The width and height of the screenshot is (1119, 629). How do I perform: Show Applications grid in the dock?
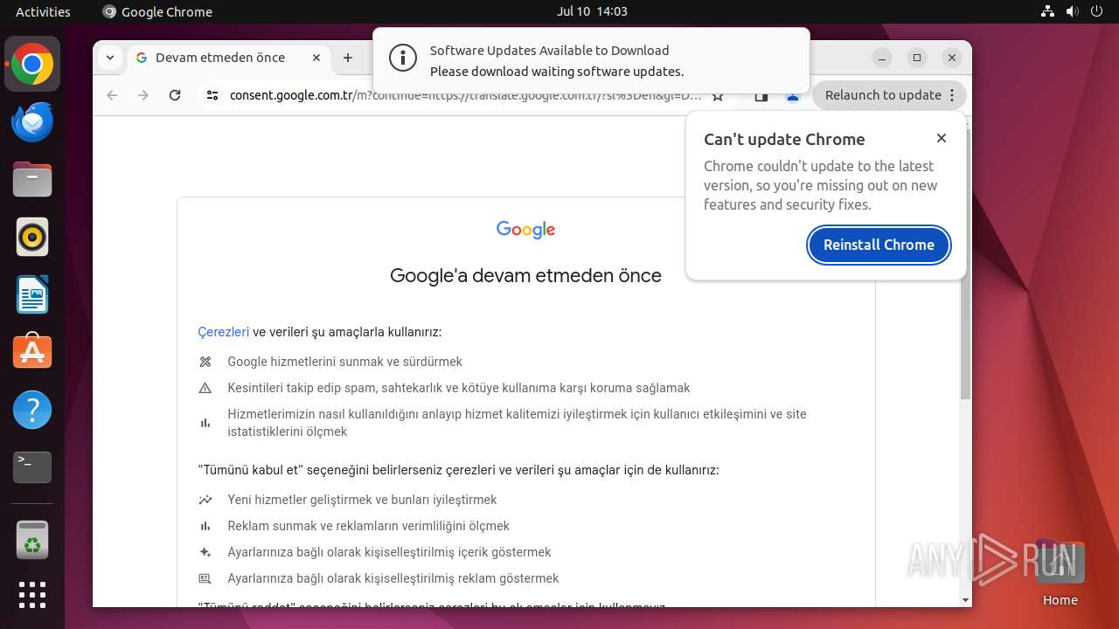coord(32,595)
